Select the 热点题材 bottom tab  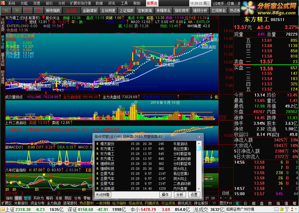point(86,203)
